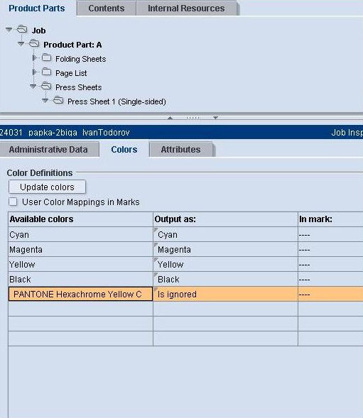
Task: Select Folding Sheets in the tree
Action: (80, 59)
